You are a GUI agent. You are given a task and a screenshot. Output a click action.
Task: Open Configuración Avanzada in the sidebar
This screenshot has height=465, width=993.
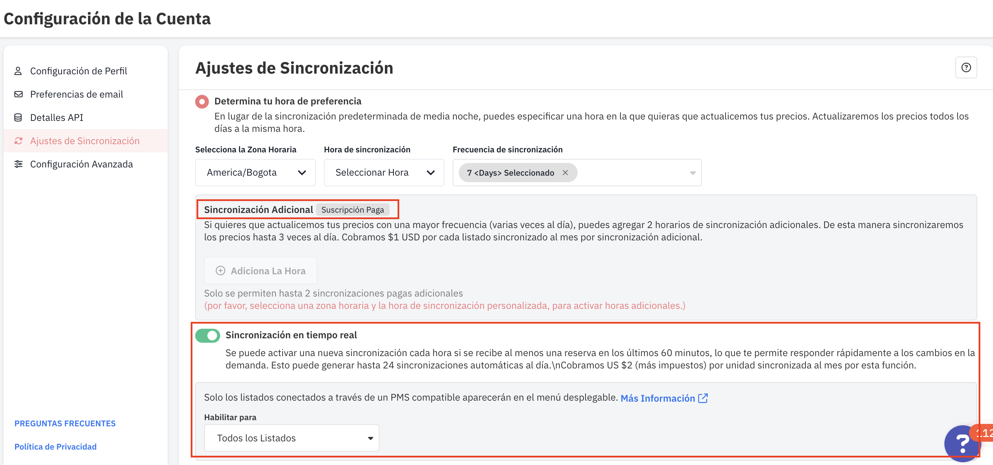click(x=81, y=164)
